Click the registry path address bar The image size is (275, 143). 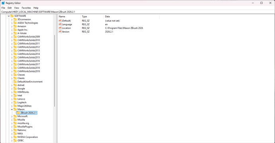tap(137, 12)
